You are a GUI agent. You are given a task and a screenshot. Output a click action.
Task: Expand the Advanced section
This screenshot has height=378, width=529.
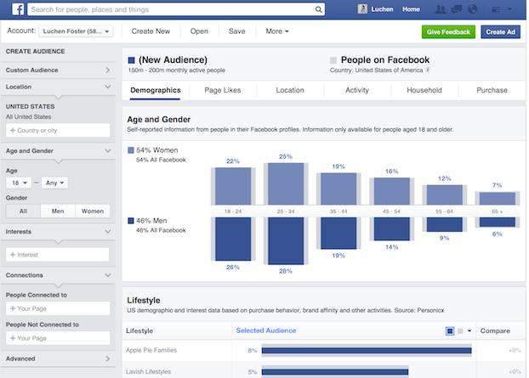[x=58, y=358]
